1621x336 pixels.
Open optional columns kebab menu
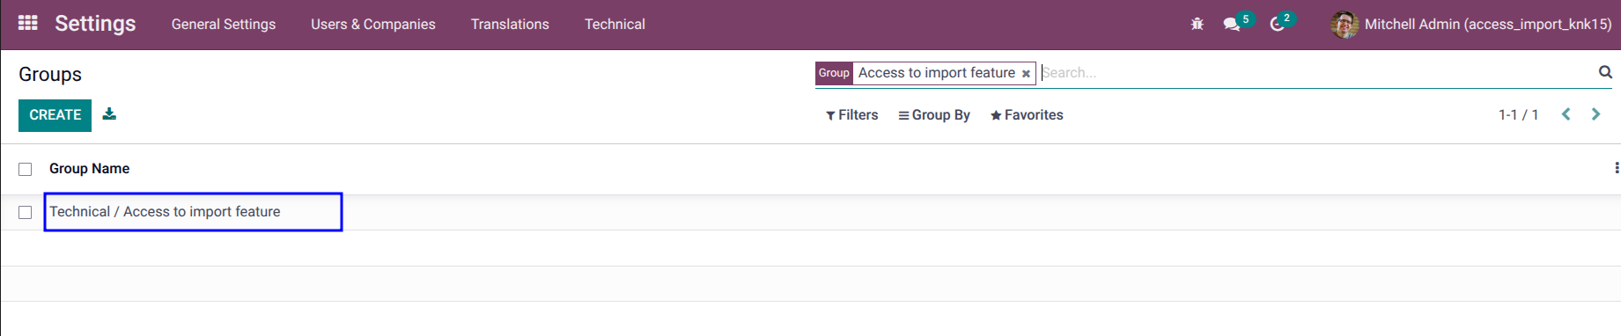tap(1616, 168)
